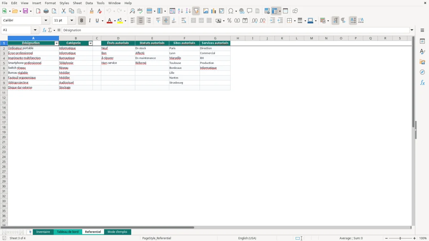Toggle Italic formatting
This screenshot has width=429, height=241.
point(90,21)
